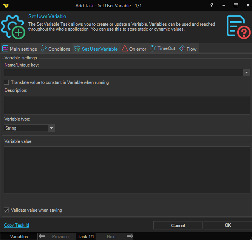252x240 pixels.
Task: Click the left arrow previous-task icon
Action: coord(42,236)
